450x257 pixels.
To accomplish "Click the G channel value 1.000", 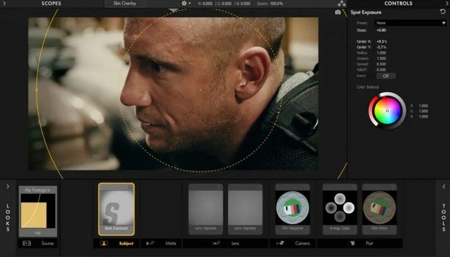I will point(423,111).
